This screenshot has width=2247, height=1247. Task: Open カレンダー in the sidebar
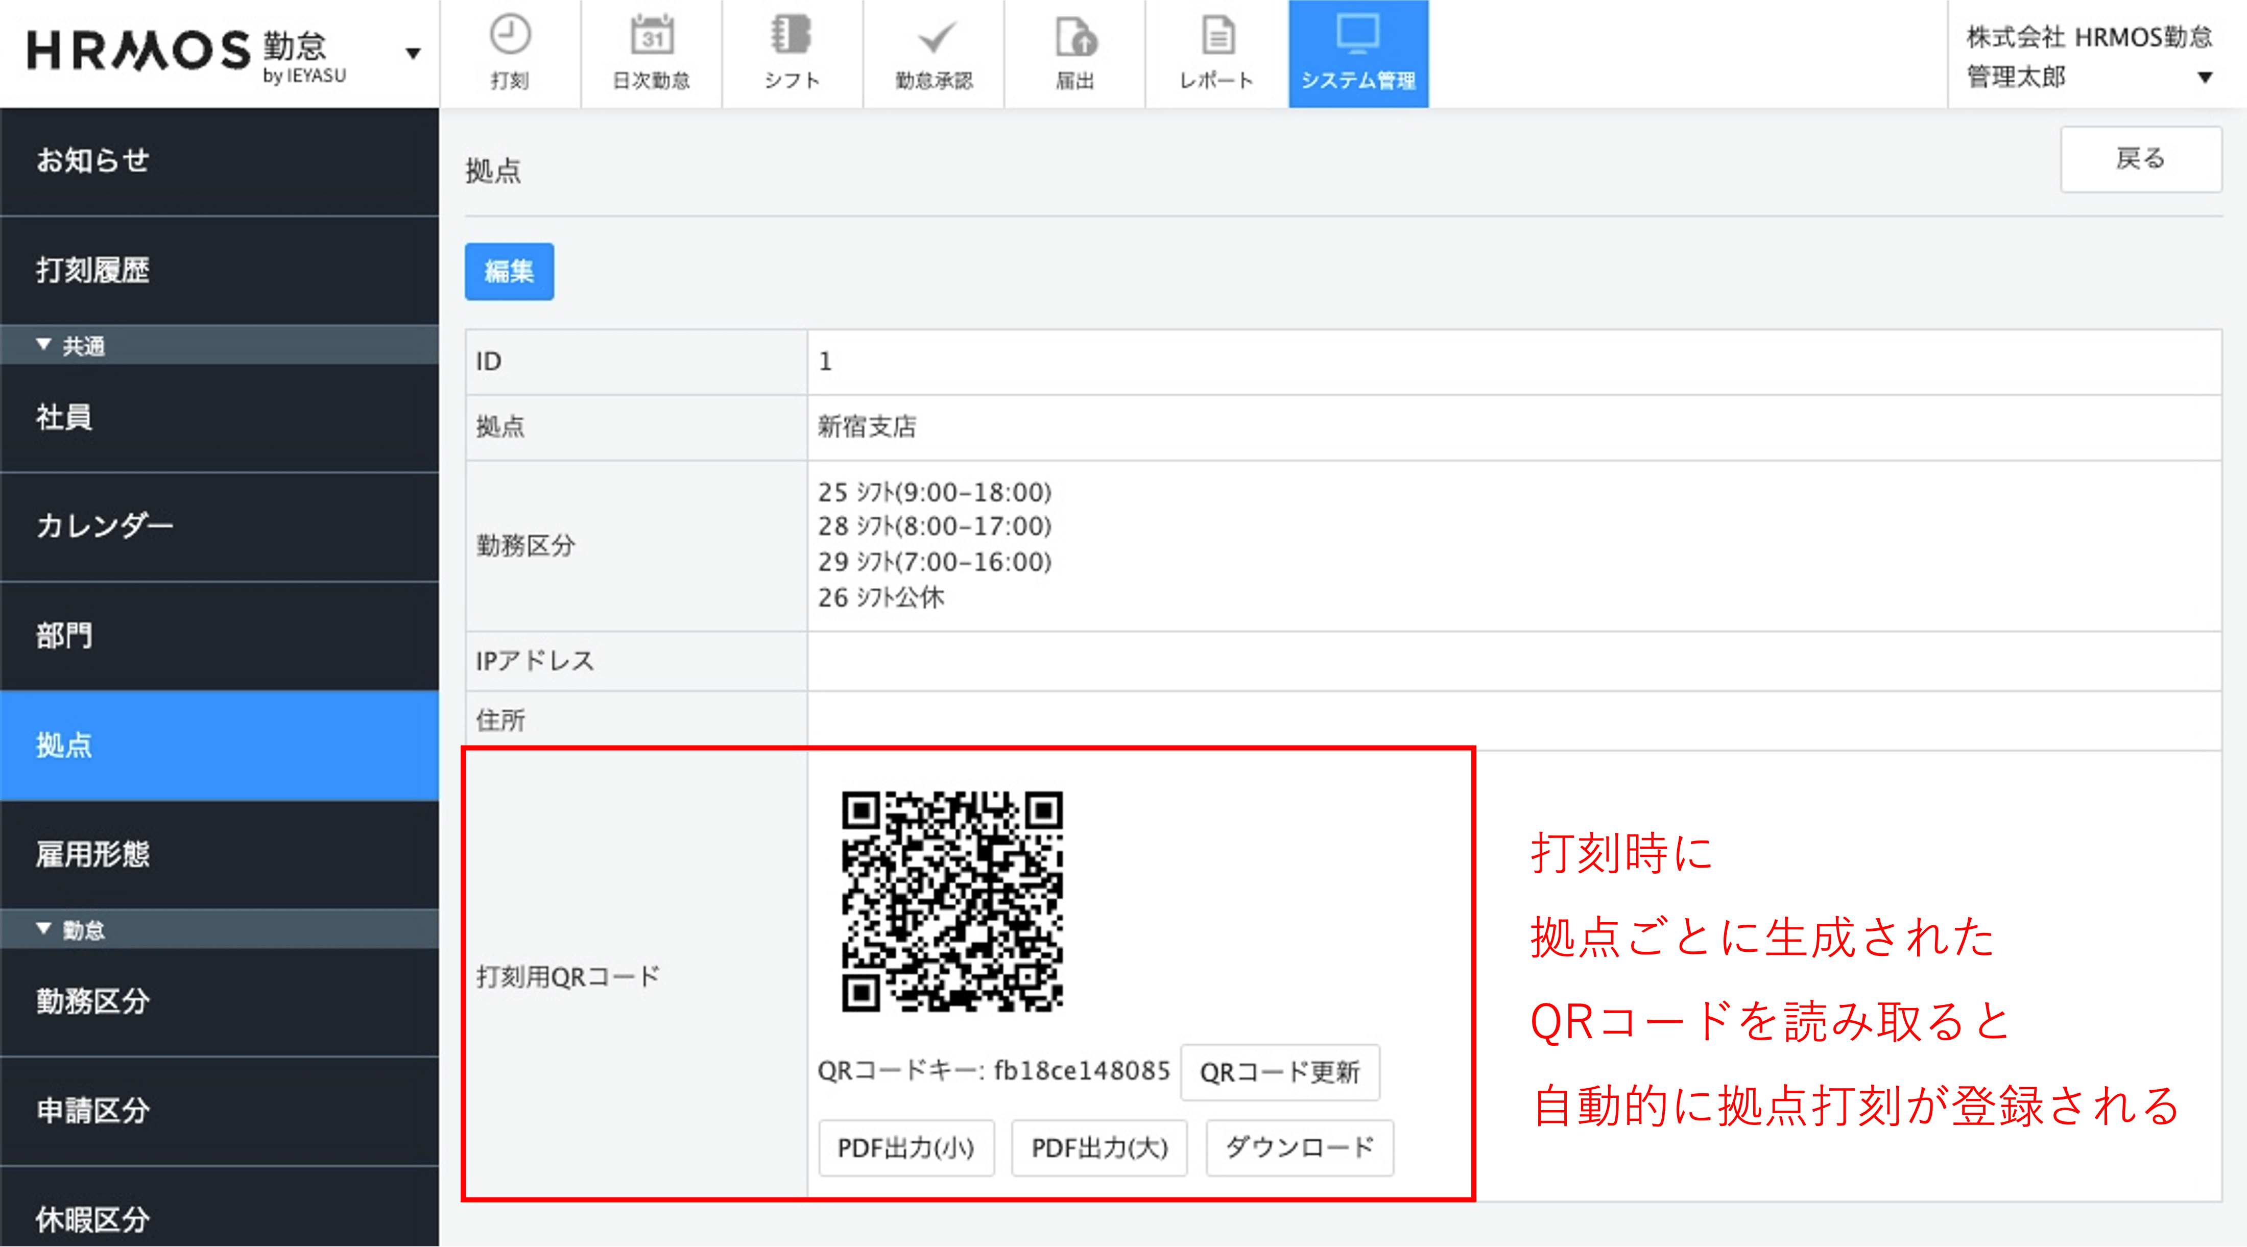pyautogui.click(x=219, y=526)
